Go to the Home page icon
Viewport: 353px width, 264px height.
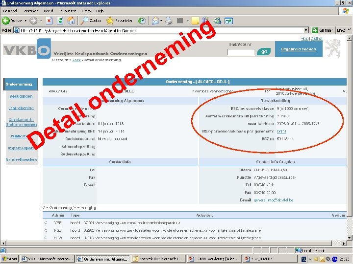[71, 21]
